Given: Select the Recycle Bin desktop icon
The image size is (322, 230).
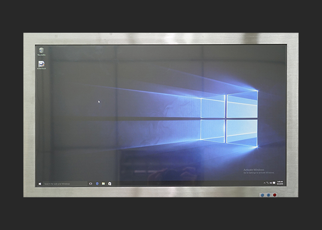Looking at the screenshot, I should point(41,50).
